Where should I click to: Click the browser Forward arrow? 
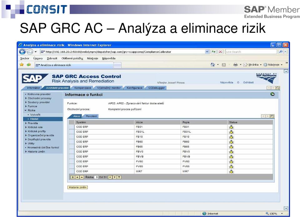29,52
